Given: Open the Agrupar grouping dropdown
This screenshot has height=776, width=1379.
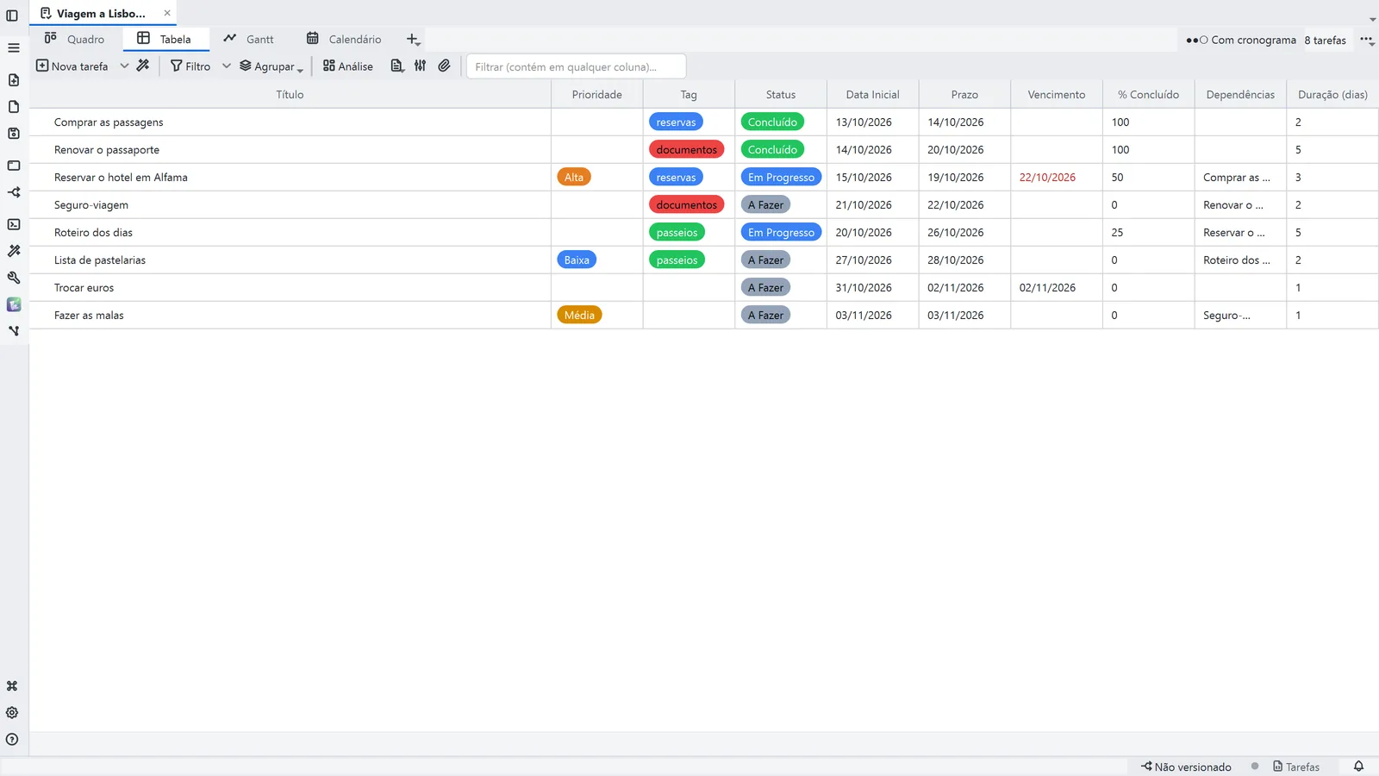Looking at the screenshot, I should (x=271, y=66).
